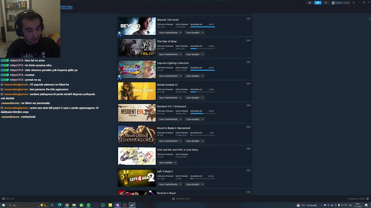Click the Beyond: Two Souls achievement progress bar
This screenshot has height=208, width=371.
[203, 27]
